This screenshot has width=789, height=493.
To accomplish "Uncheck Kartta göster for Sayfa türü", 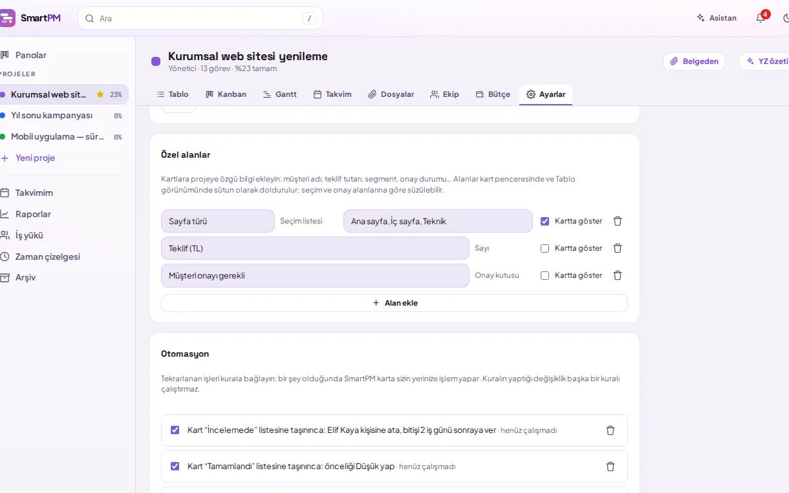I will (x=545, y=221).
